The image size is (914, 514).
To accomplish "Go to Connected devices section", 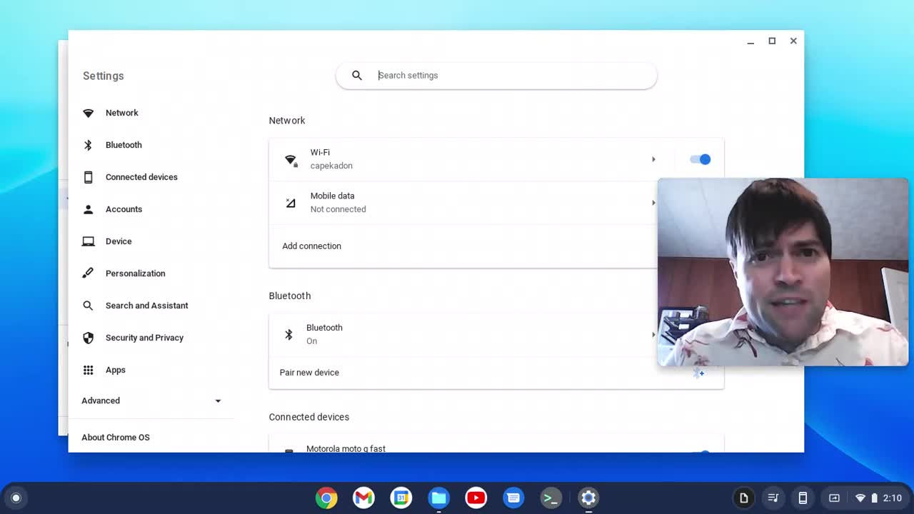I will tap(141, 177).
